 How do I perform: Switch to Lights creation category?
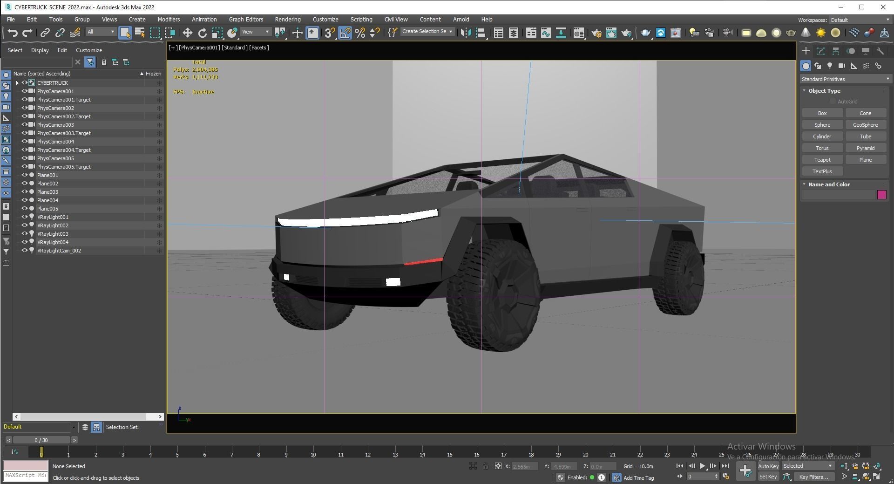click(830, 66)
